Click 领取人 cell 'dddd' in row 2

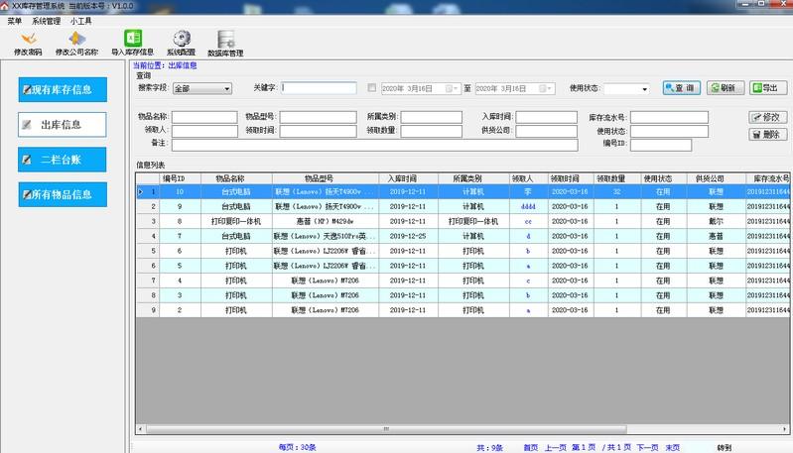528,206
